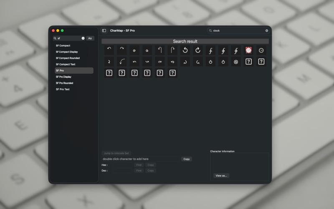
Task: Click the Dec value field
Action: tap(122, 171)
